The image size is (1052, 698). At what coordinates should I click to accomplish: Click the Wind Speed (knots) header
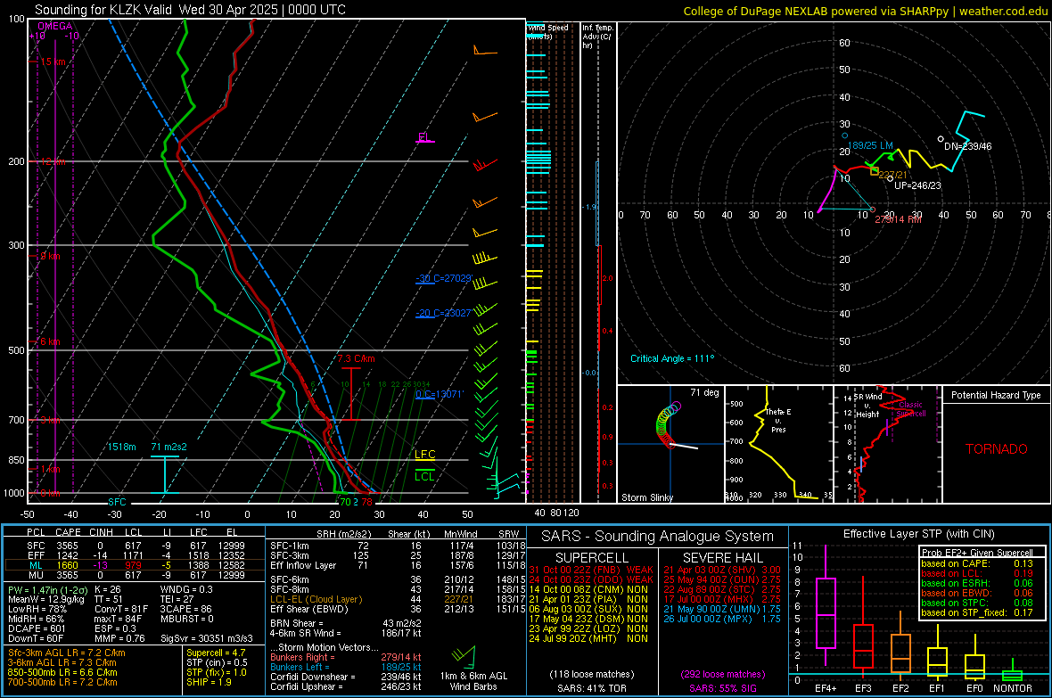(x=547, y=31)
